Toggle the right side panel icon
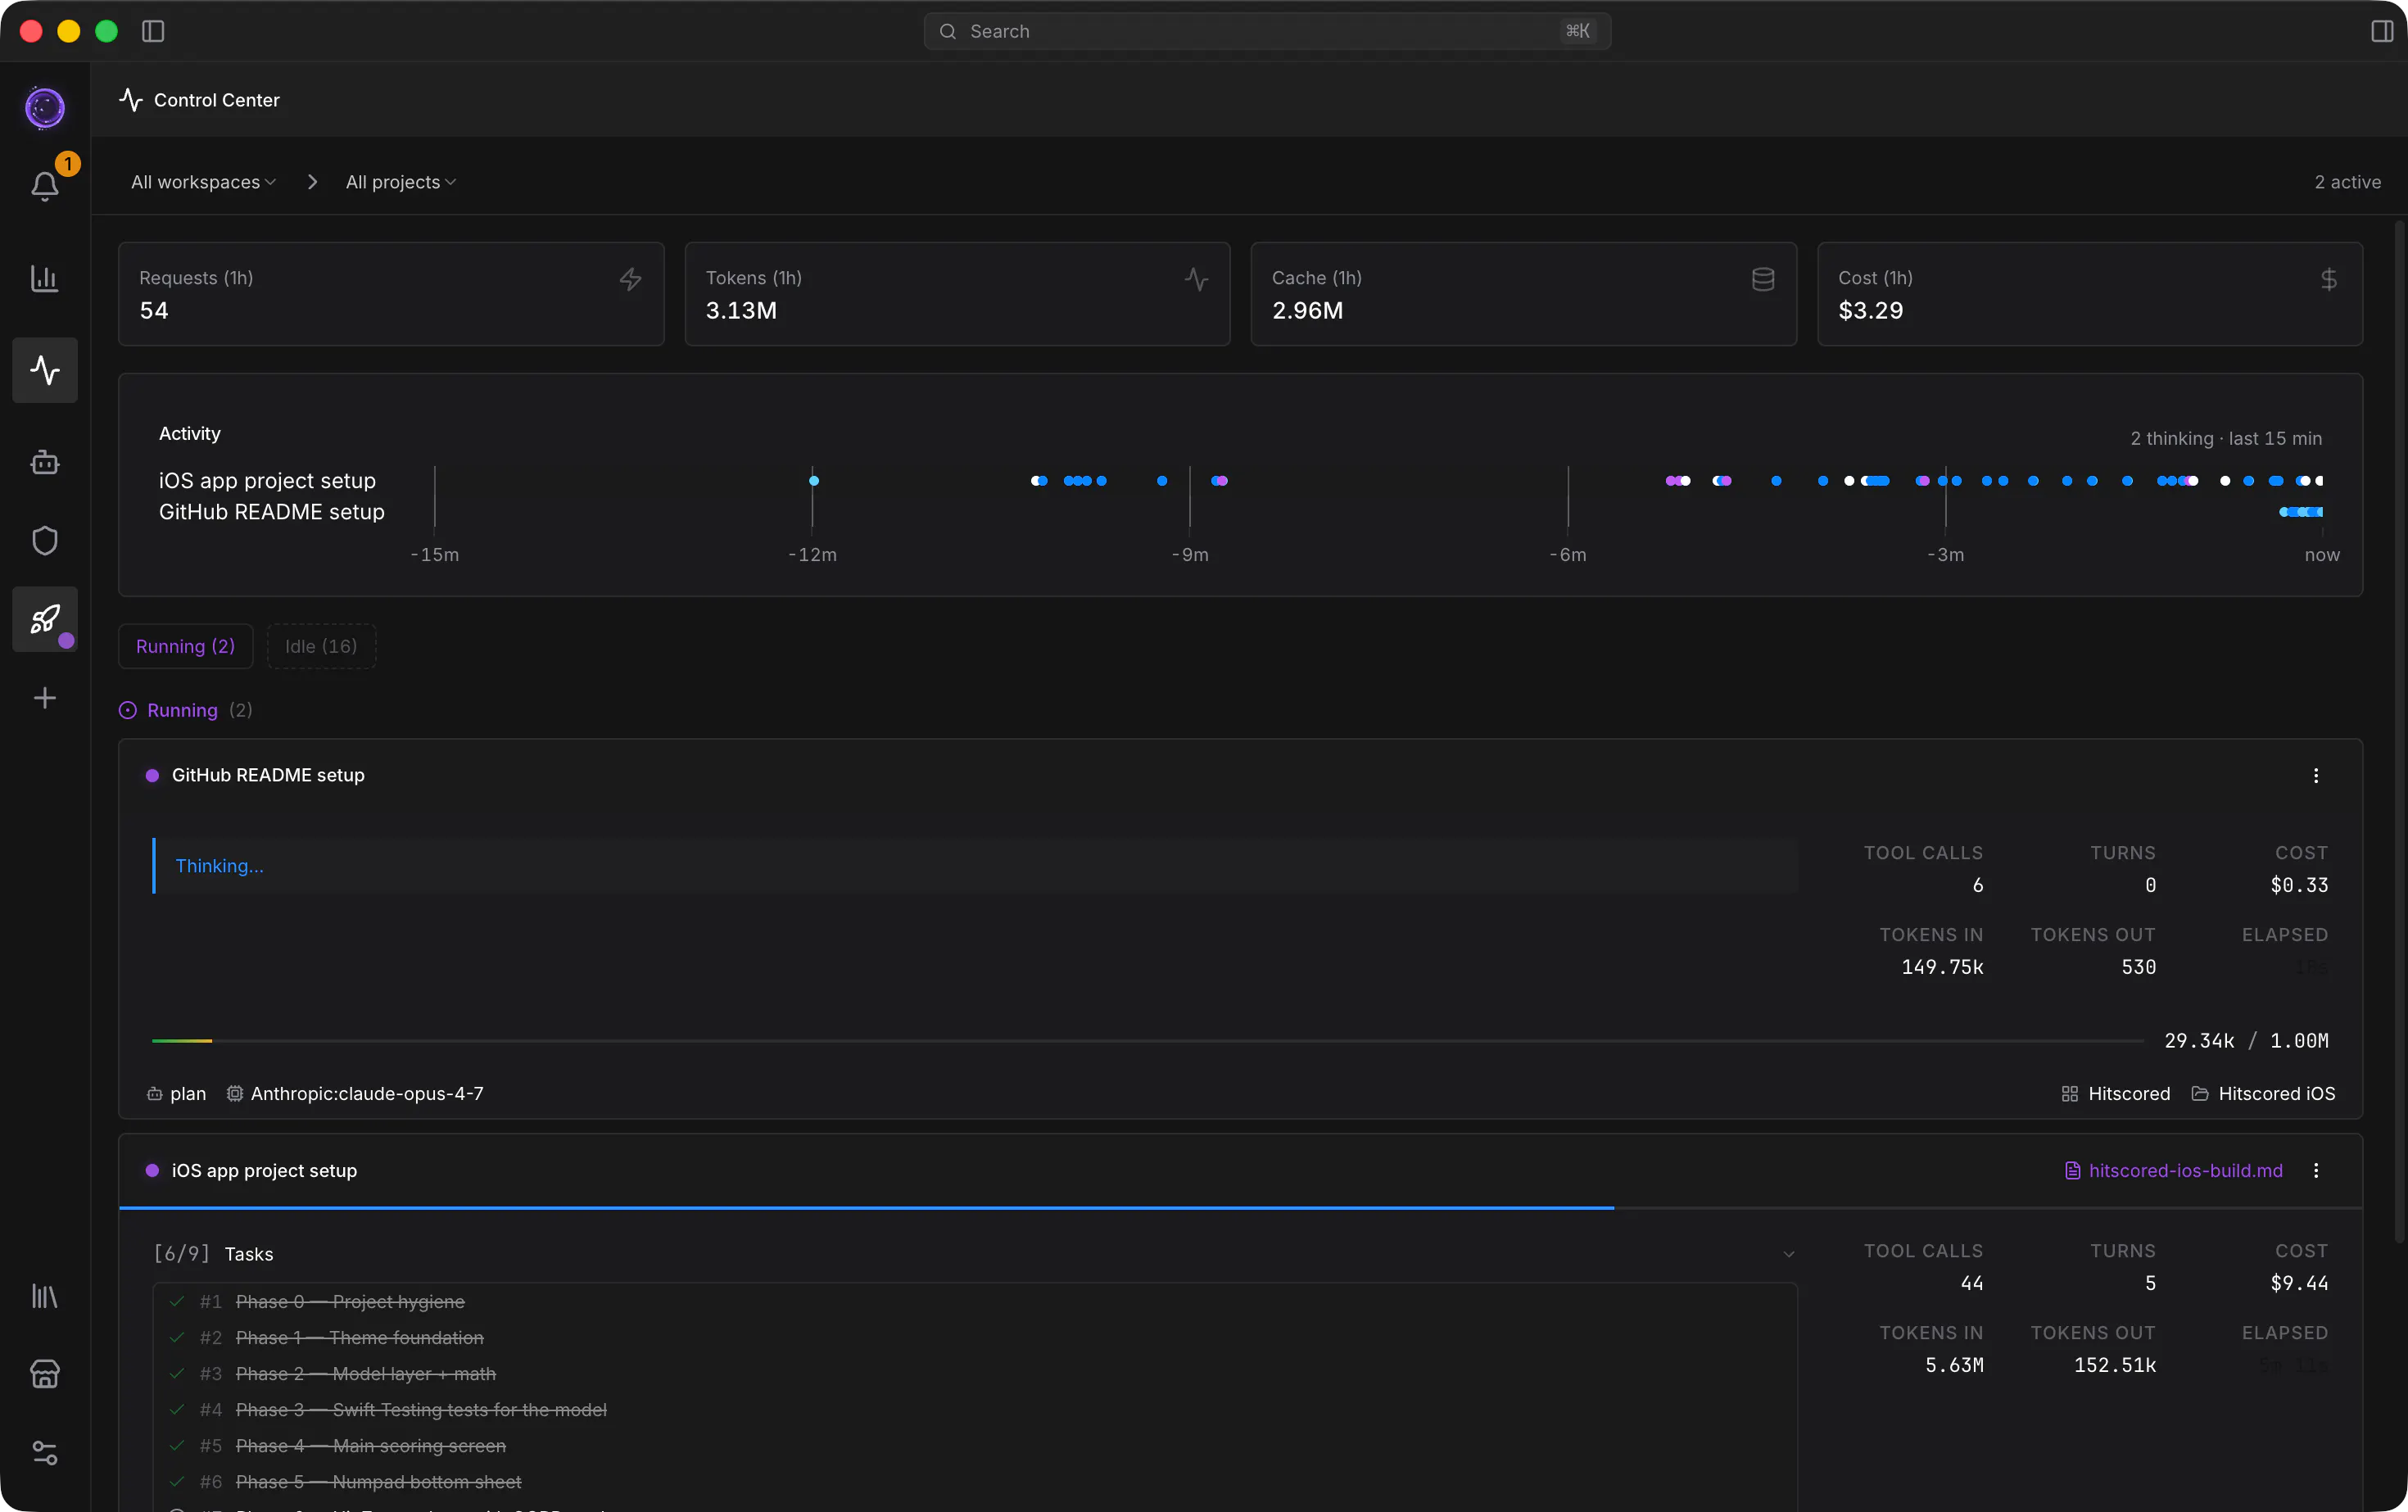Screen dimensions: 2408x1512 (2382, 31)
